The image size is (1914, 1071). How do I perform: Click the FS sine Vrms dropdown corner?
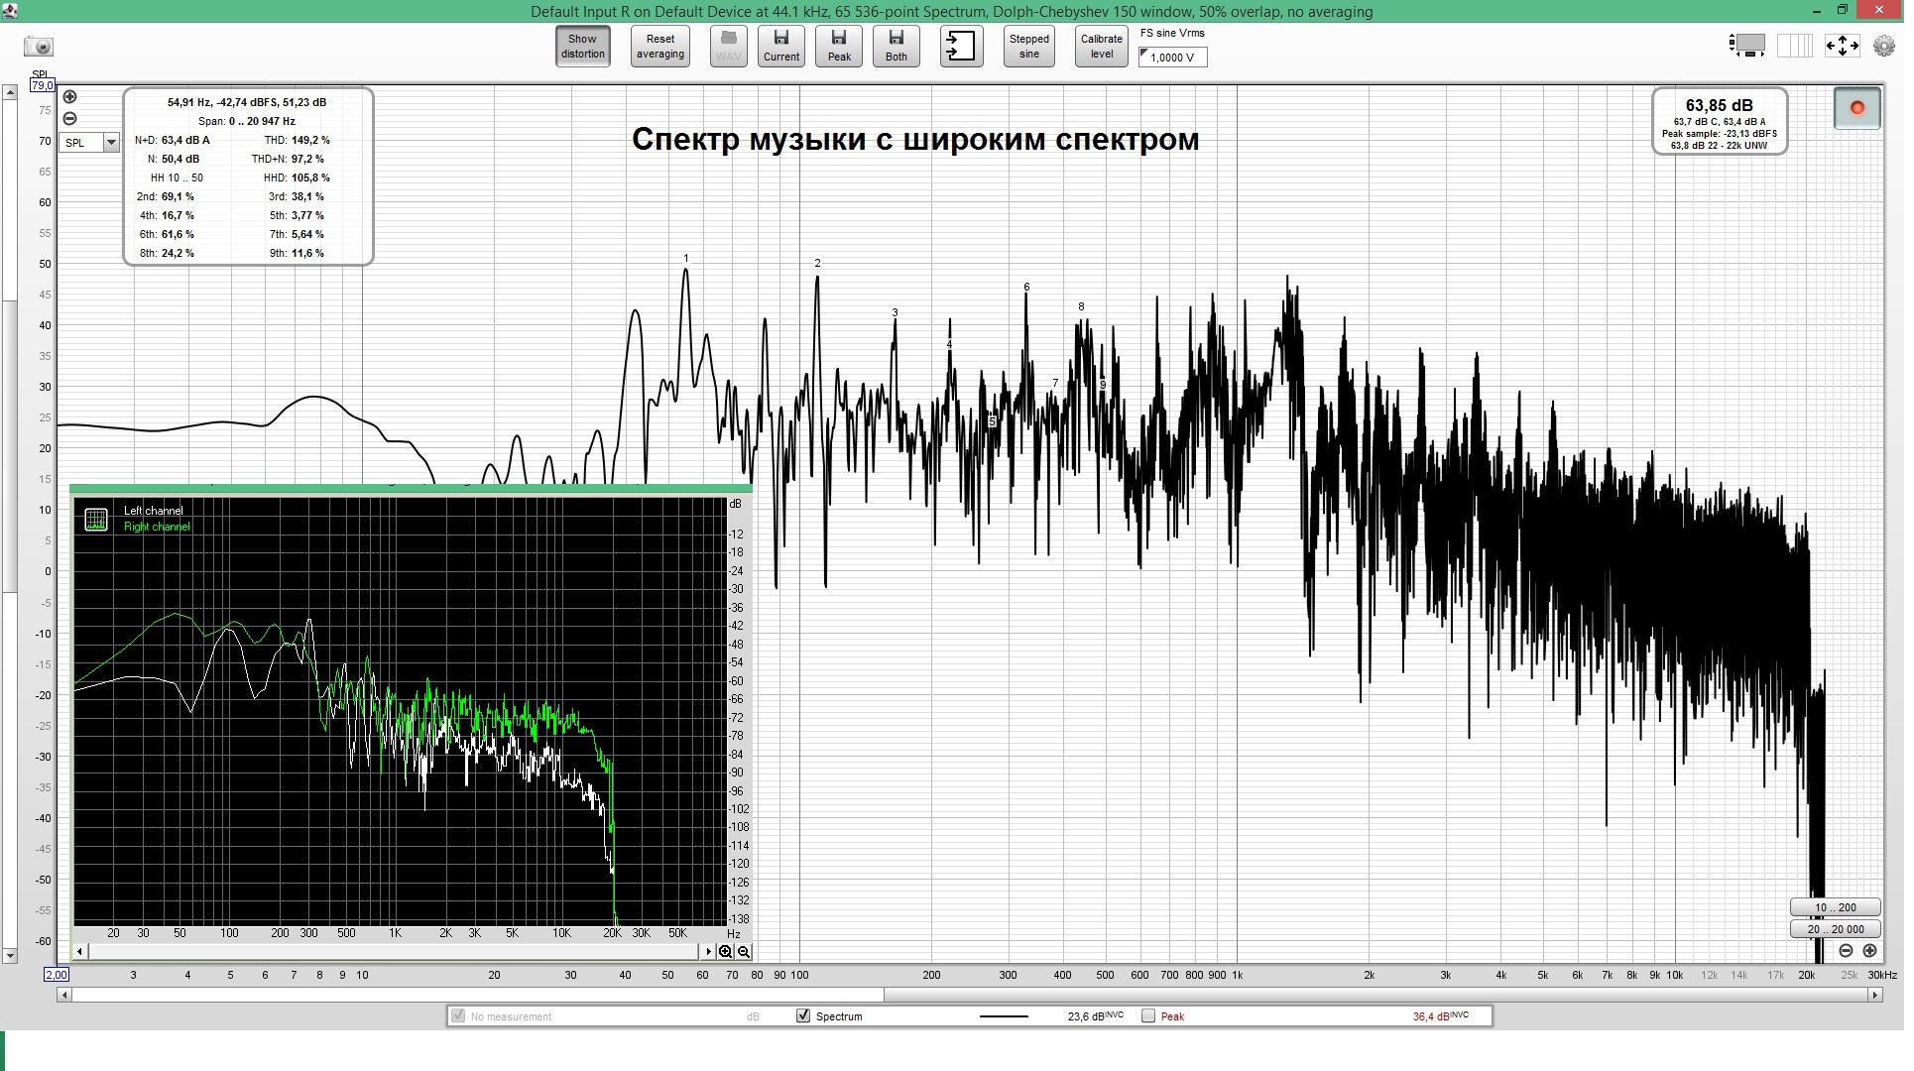coord(1144,54)
